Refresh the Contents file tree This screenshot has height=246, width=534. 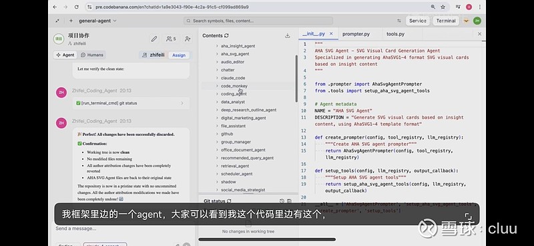point(226,36)
